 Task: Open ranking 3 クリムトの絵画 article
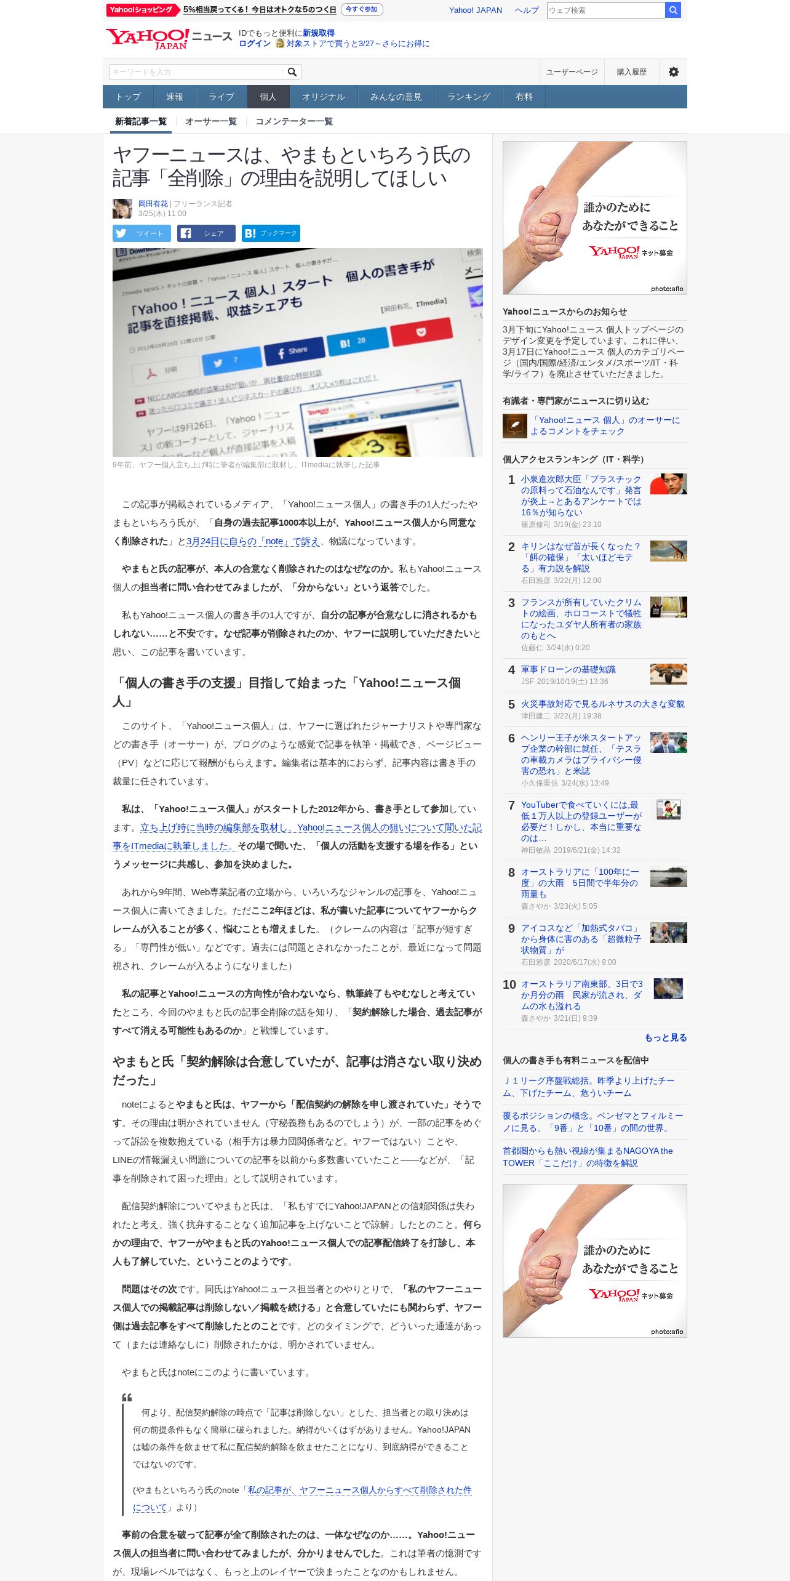pyautogui.click(x=581, y=619)
